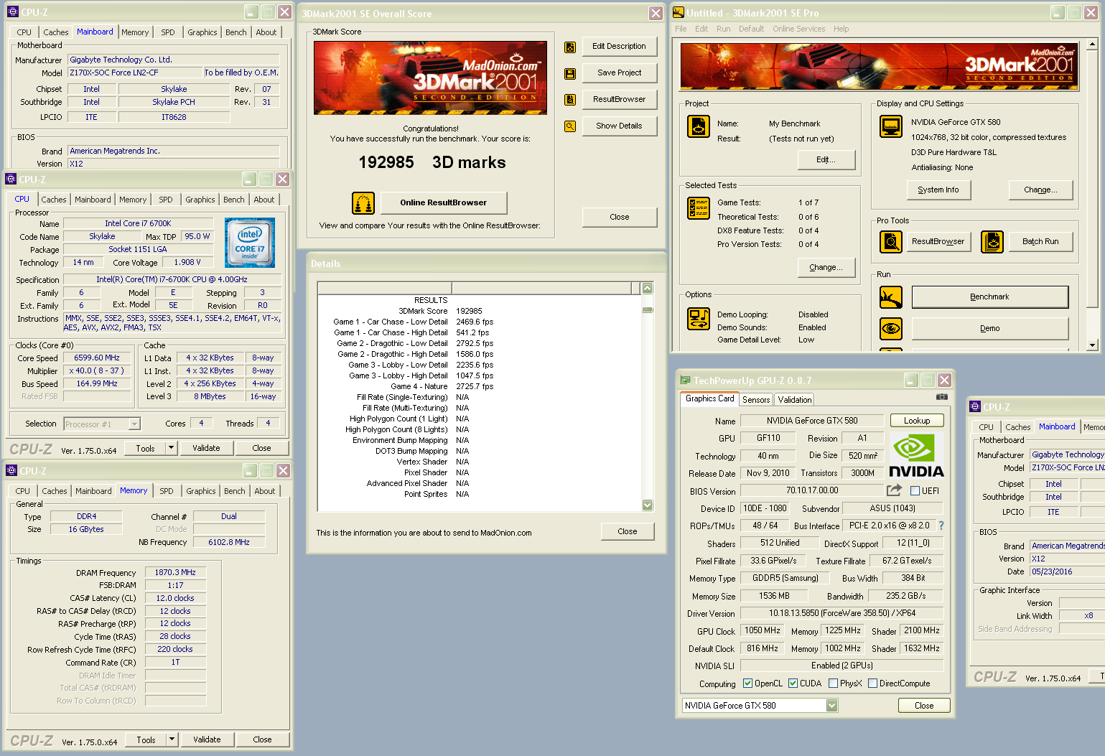Viewport: 1105px width, 756px height.
Task: Click the GPU-Z title bar app icon
Action: click(x=686, y=381)
